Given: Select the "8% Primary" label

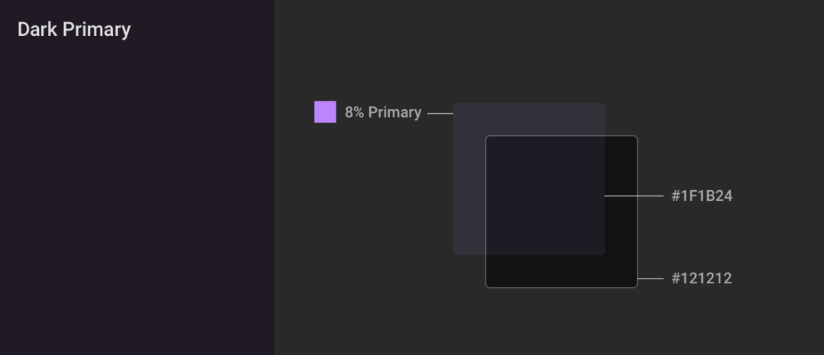Looking at the screenshot, I should tap(383, 112).
